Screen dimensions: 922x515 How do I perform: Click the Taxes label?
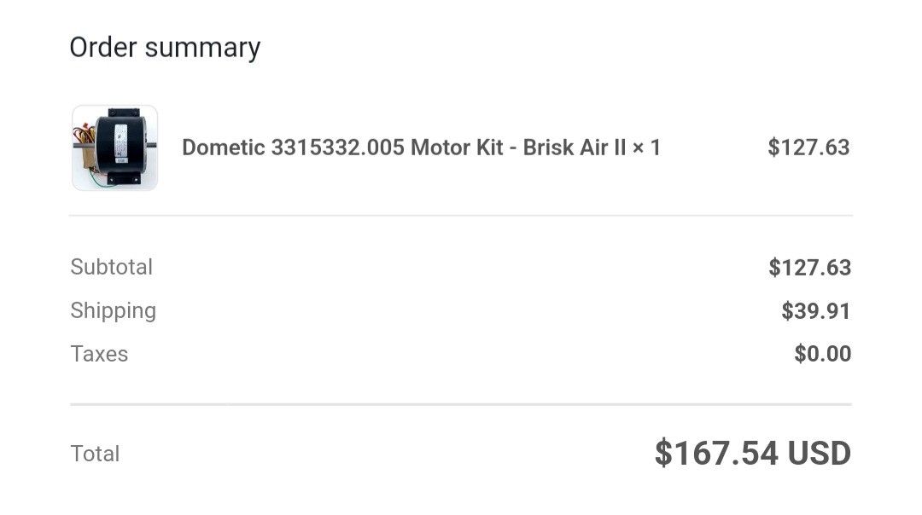coord(99,354)
